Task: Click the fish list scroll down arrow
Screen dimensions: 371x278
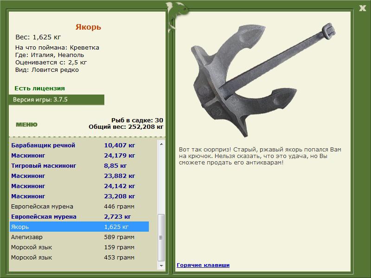Action: [161, 265]
